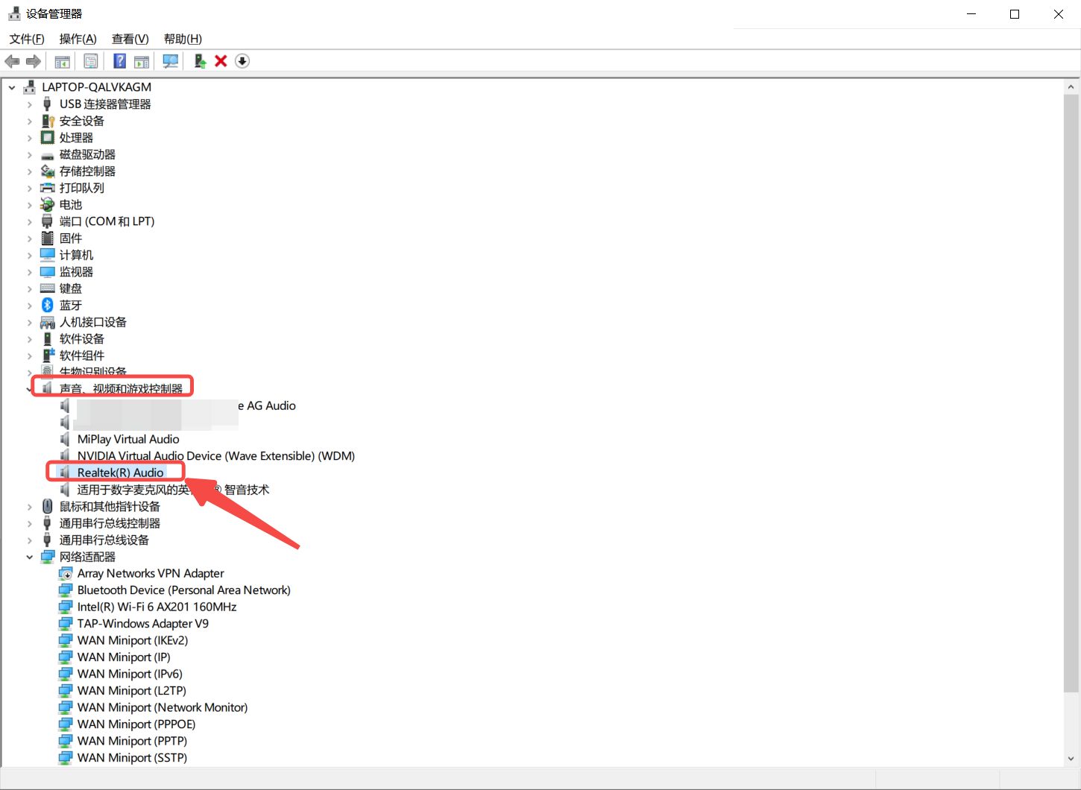Click the red X uninstall device icon
The width and height of the screenshot is (1081, 790).
coord(221,61)
